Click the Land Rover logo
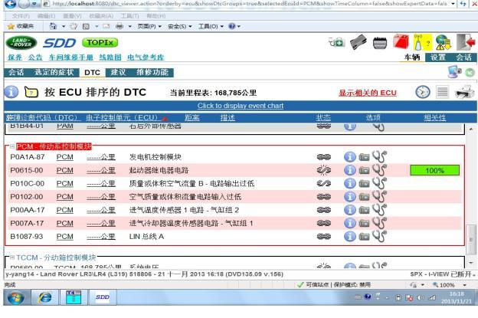This screenshot has height=318, width=478. [21, 43]
